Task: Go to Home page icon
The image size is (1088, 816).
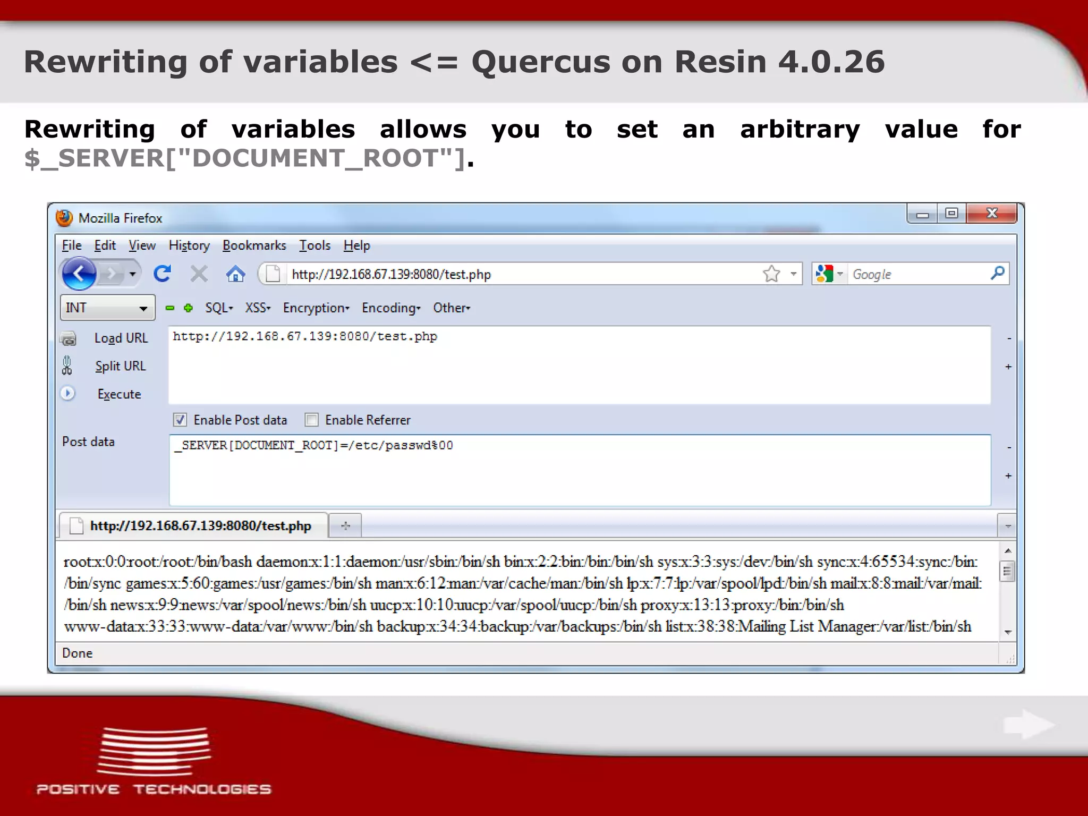Action: coord(235,274)
